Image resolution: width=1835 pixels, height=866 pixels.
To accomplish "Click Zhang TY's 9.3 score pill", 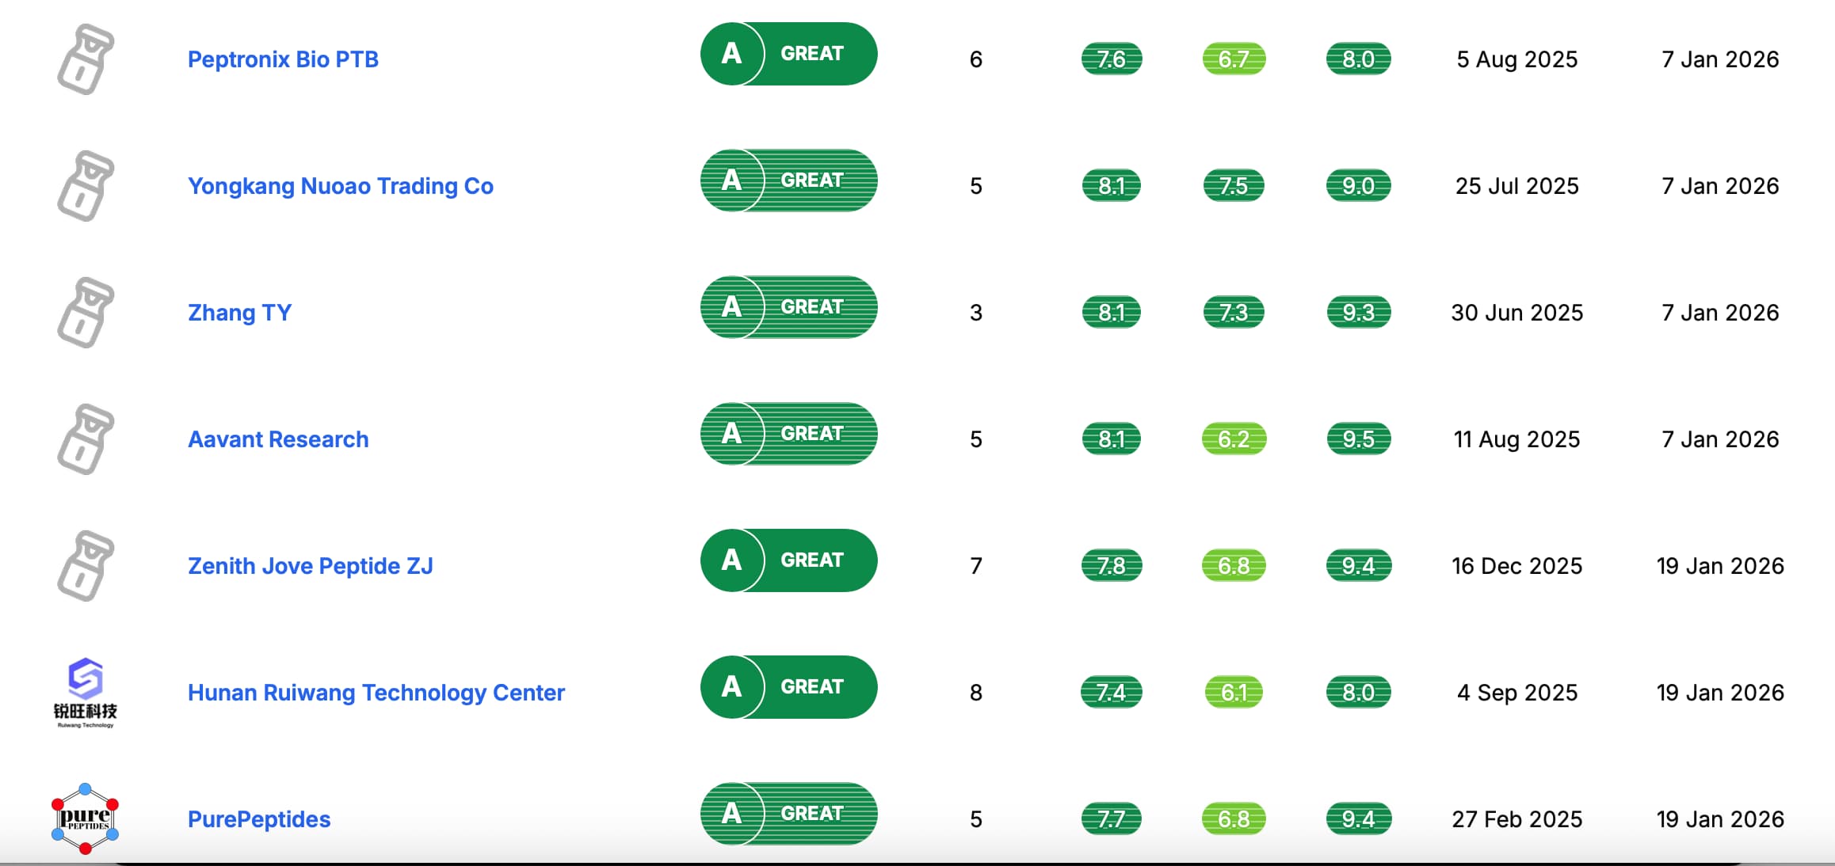I will click(1358, 313).
